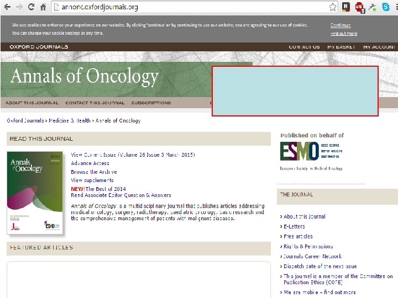Read Associate Editor Question & Answers link
The image size is (398, 298).
(121, 195)
